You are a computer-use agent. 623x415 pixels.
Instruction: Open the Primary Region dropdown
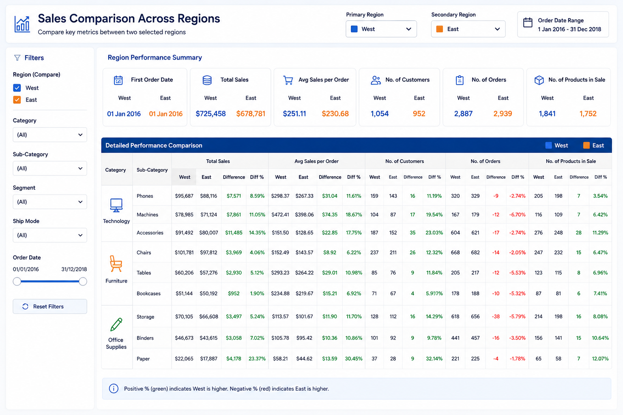pos(381,29)
